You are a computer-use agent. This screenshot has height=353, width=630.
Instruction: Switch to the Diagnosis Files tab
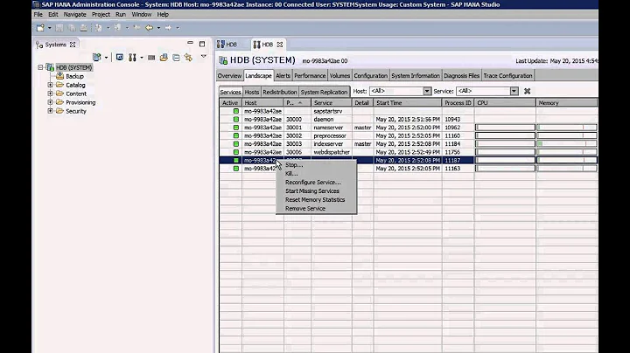pos(461,76)
